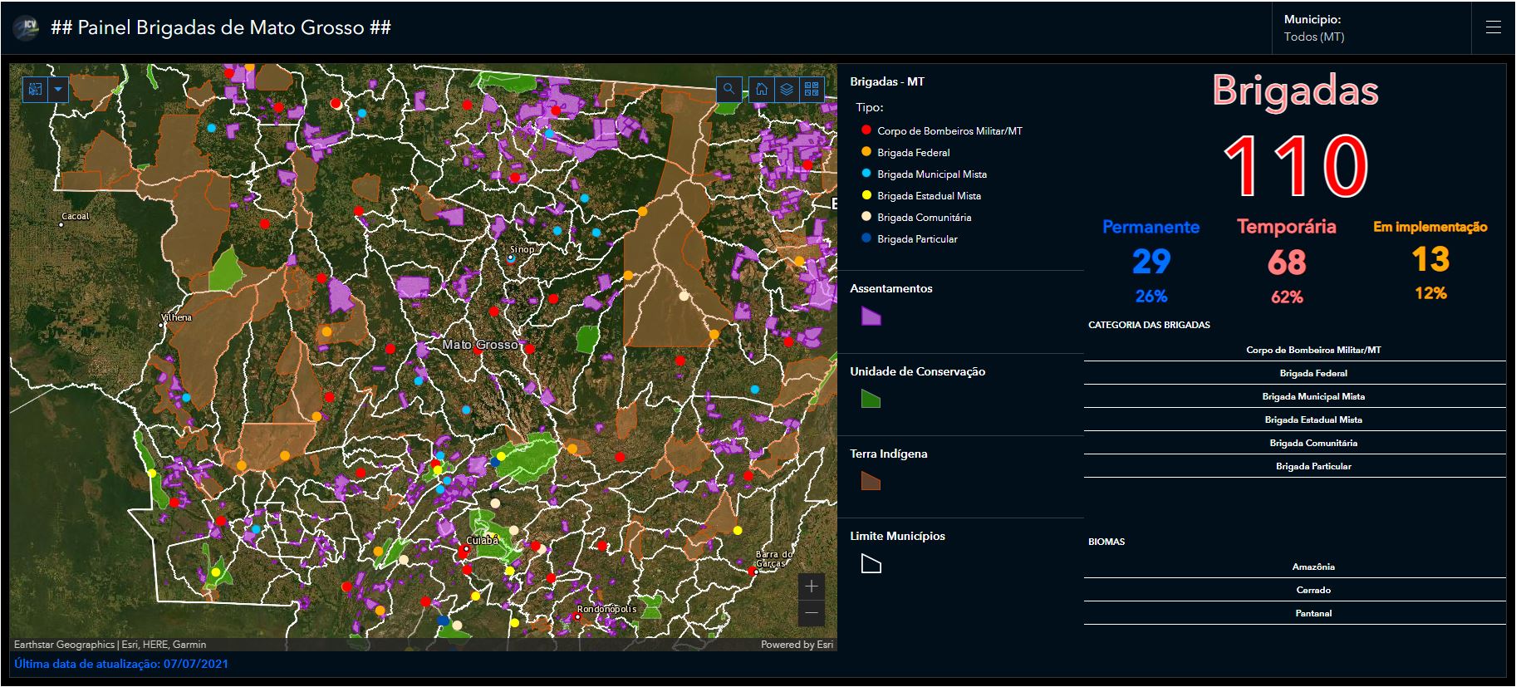The height and width of the screenshot is (687, 1516).
Task: Open the basemap gallery icon
Action: pos(812,89)
